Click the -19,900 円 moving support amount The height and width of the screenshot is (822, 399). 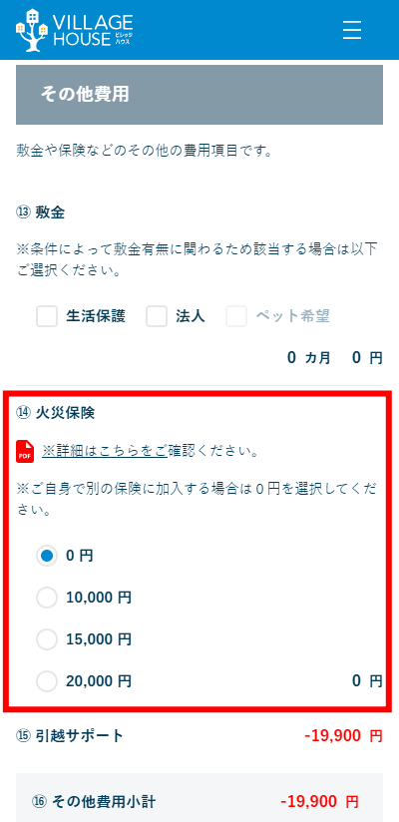click(343, 736)
